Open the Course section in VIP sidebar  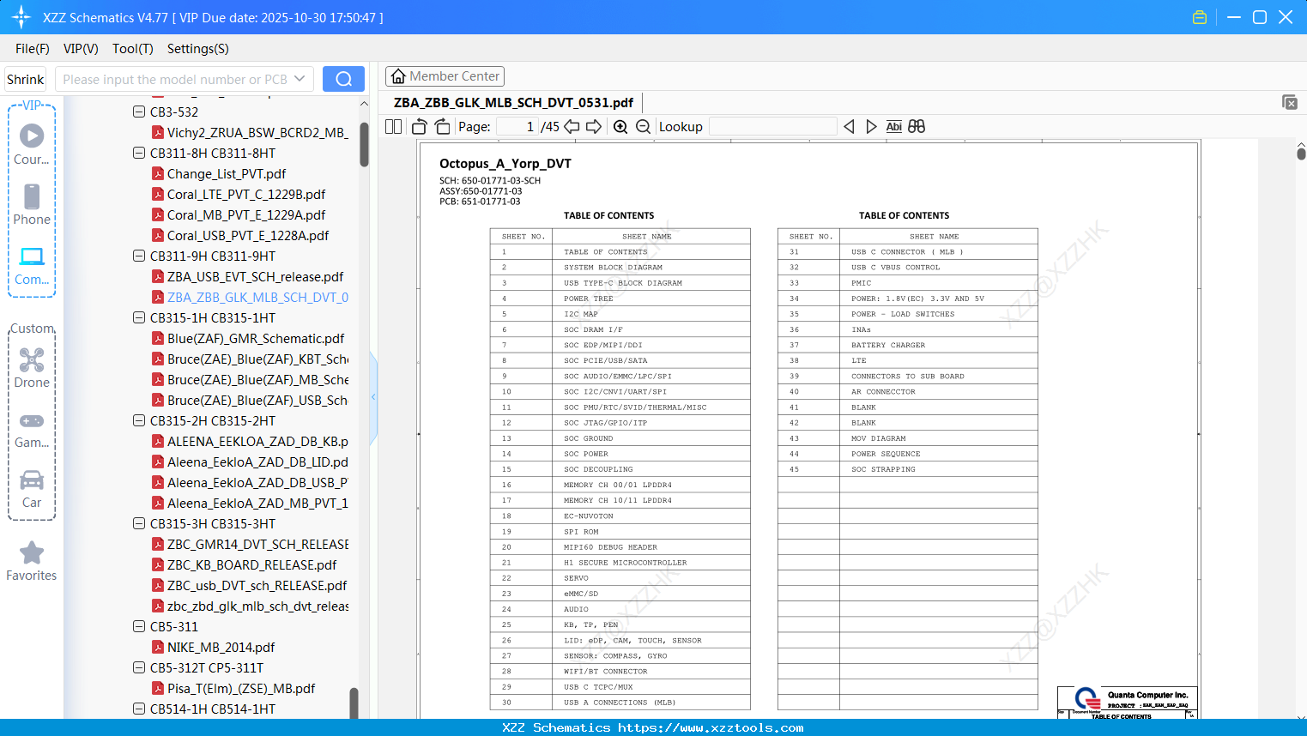[x=32, y=144]
